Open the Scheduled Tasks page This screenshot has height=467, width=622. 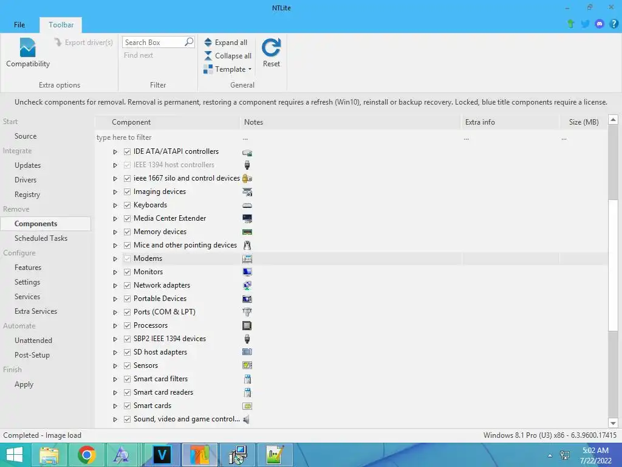point(41,238)
